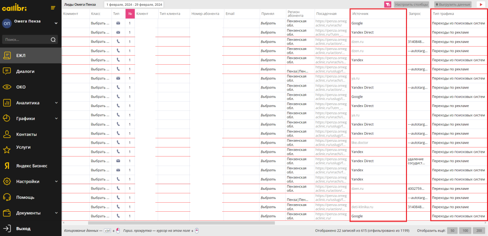The height and width of the screenshot is (236, 488).
Task: Click the Документы wallet icon
Action: pos(7,213)
